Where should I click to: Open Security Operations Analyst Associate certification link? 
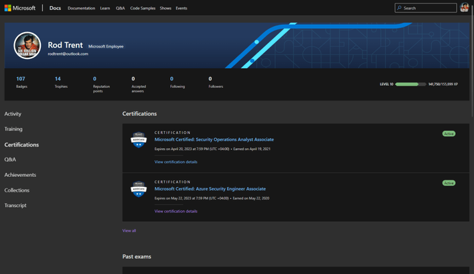coord(214,139)
